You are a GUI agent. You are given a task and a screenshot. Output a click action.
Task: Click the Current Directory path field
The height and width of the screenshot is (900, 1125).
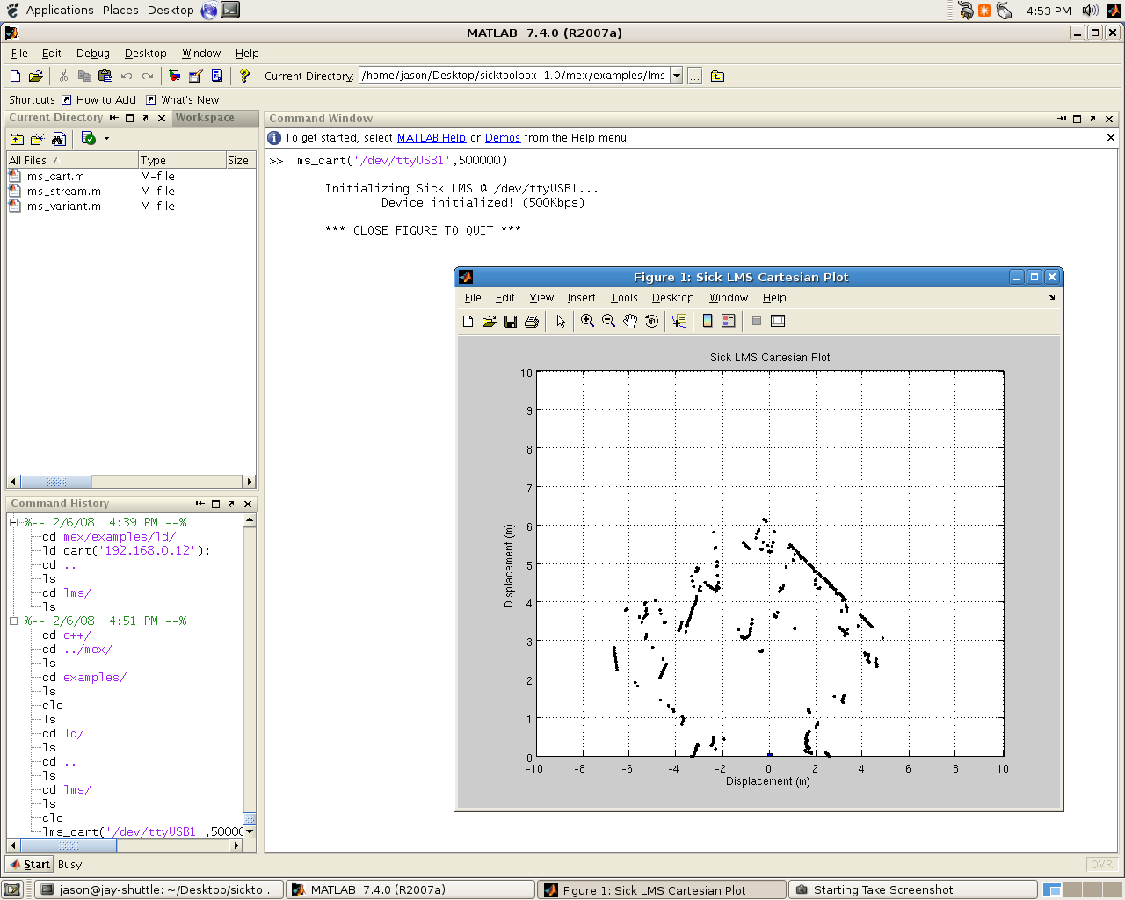[514, 76]
